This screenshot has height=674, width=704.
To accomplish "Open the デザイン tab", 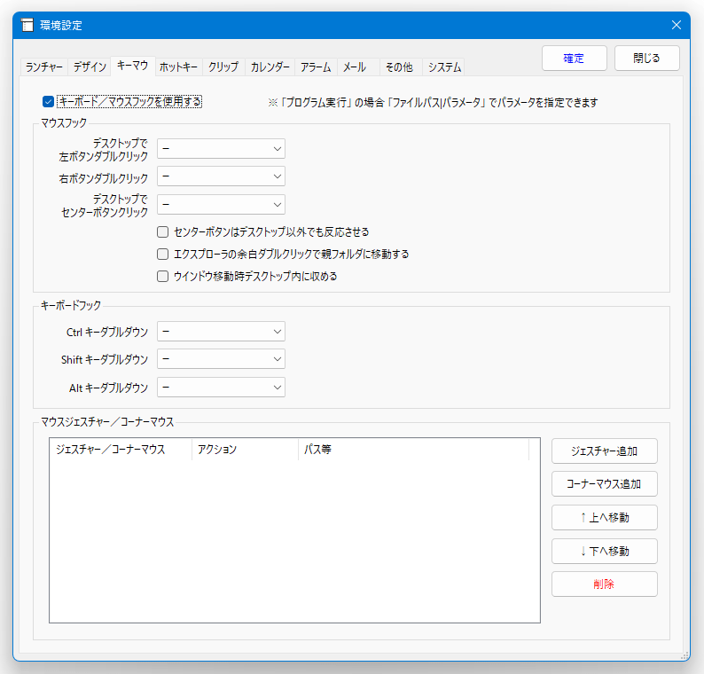I will tap(90, 67).
